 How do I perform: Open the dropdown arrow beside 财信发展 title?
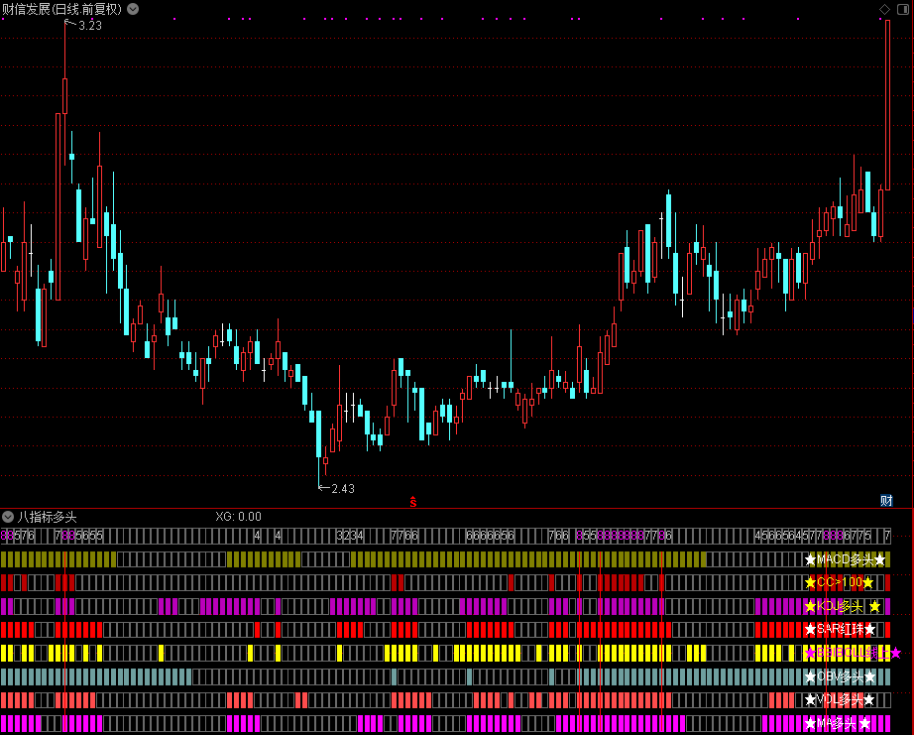pos(133,9)
